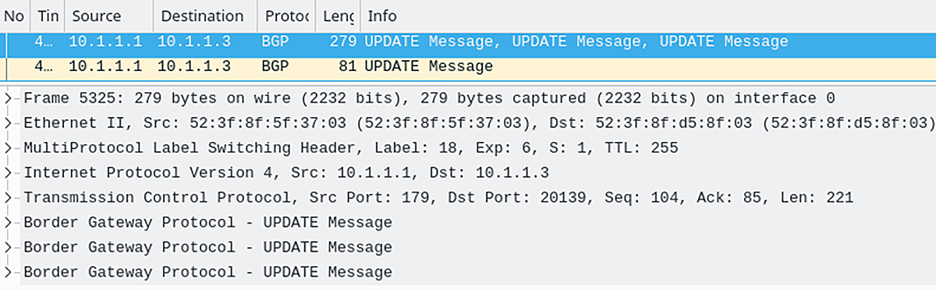Expand the Transmission Control Protocol section
This screenshot has height=290, width=936.
coord(8,198)
